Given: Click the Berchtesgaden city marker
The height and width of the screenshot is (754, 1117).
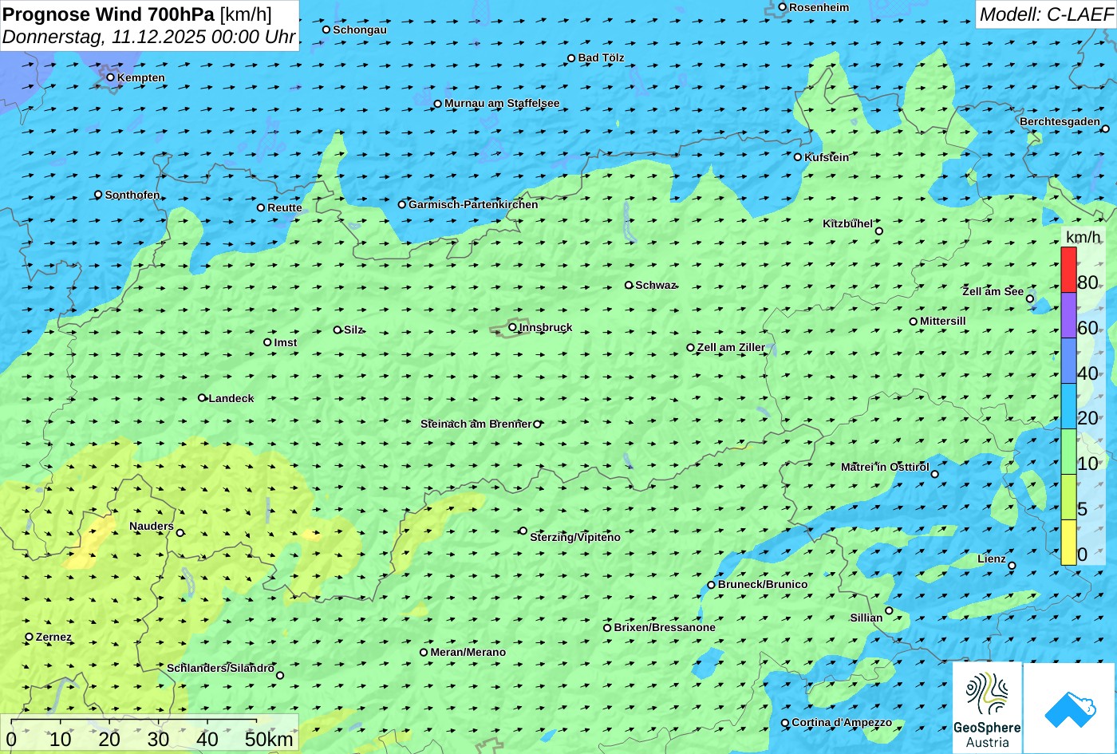Looking at the screenshot, I should pyautogui.click(x=1106, y=128).
